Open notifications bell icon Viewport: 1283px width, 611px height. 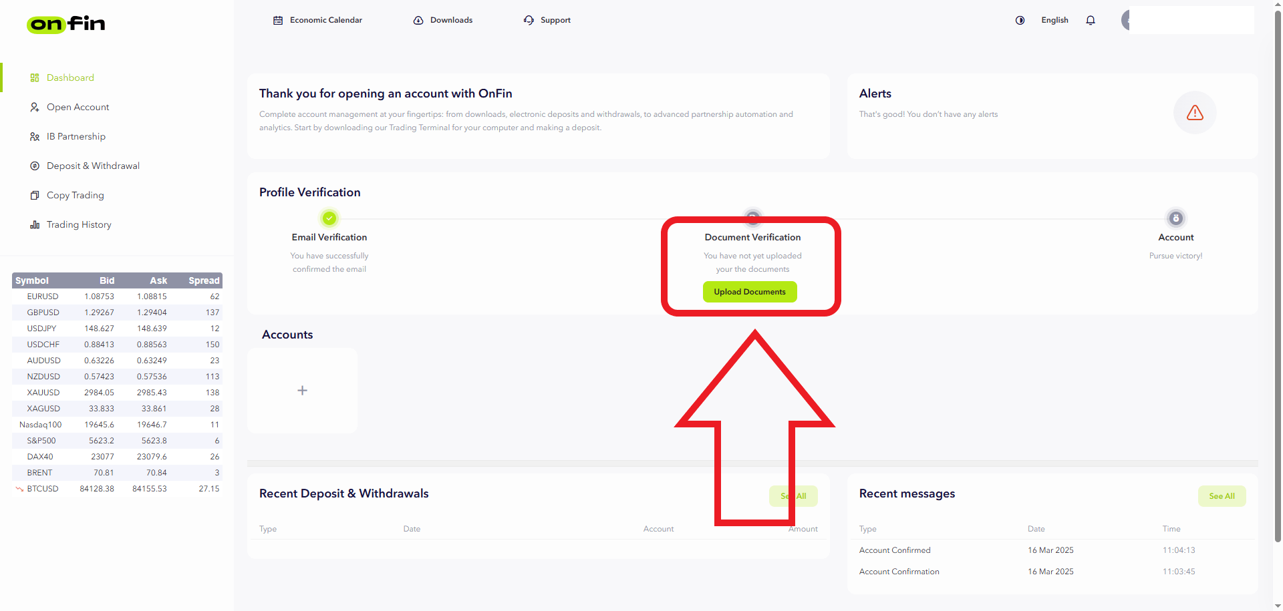(1091, 21)
